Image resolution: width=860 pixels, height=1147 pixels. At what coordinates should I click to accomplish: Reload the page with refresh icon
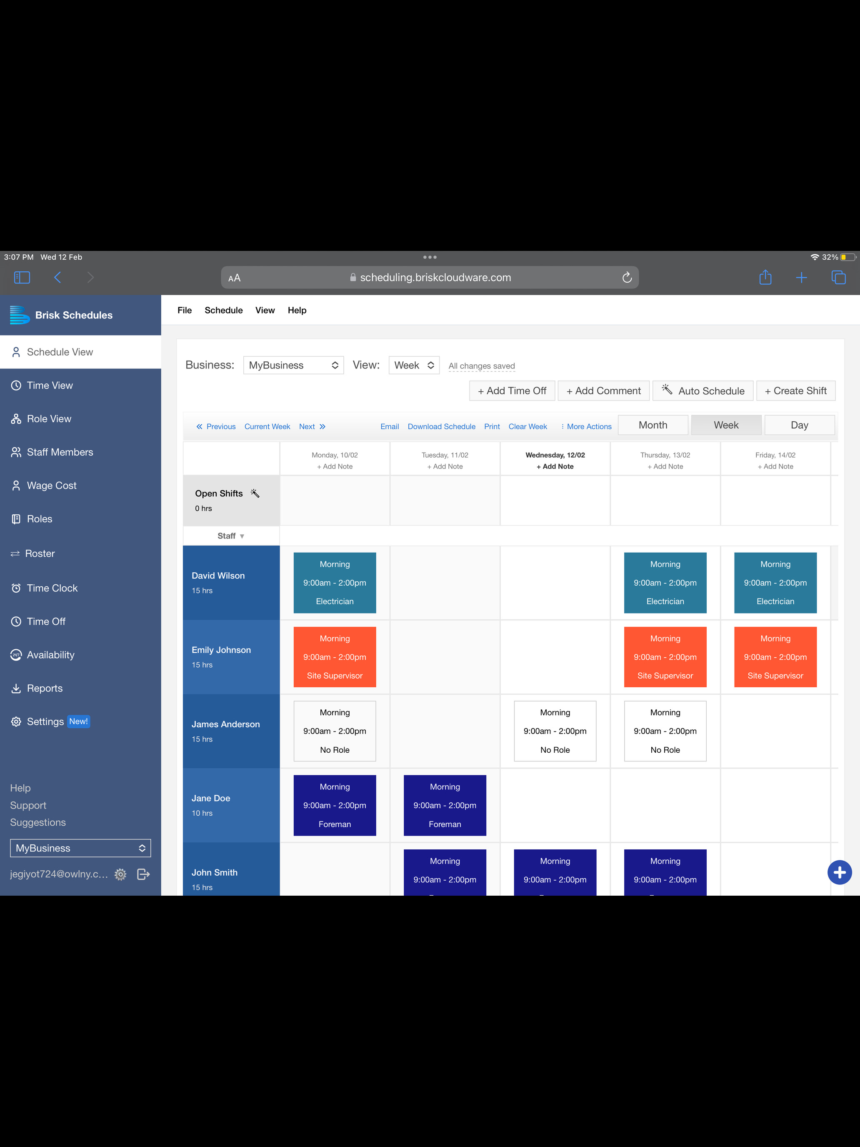pyautogui.click(x=627, y=278)
